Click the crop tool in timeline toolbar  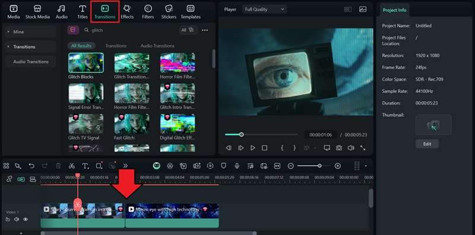click(99, 166)
